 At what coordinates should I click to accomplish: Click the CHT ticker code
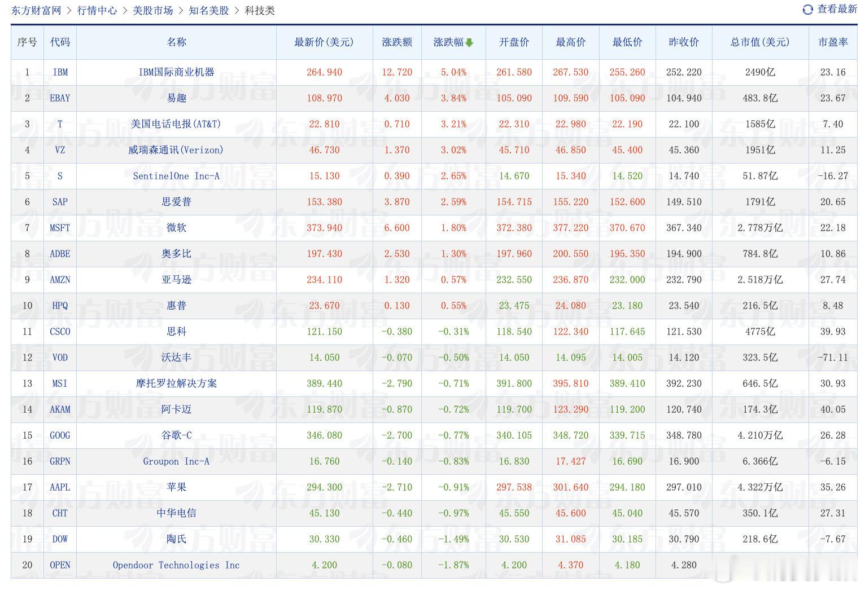[60, 513]
